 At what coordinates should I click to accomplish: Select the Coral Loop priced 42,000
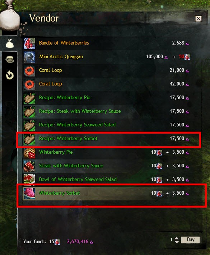click(x=112, y=84)
